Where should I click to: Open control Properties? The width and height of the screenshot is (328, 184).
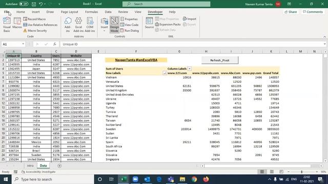pos(129,19)
